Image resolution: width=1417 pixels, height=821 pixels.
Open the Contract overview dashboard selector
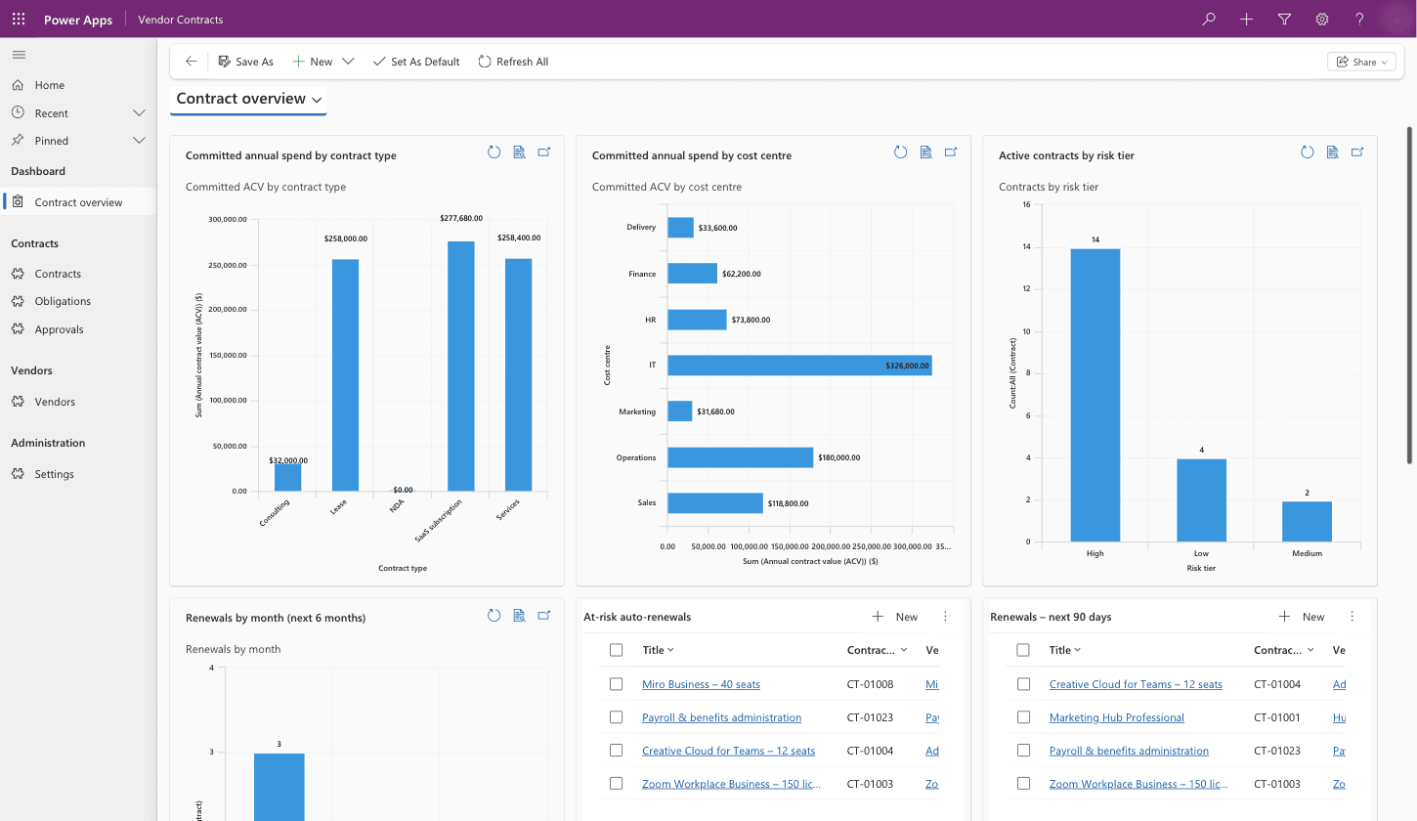pos(249,99)
